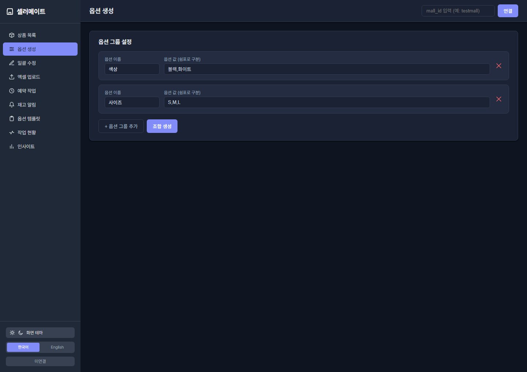Click the 연결 connect button

point(508,11)
